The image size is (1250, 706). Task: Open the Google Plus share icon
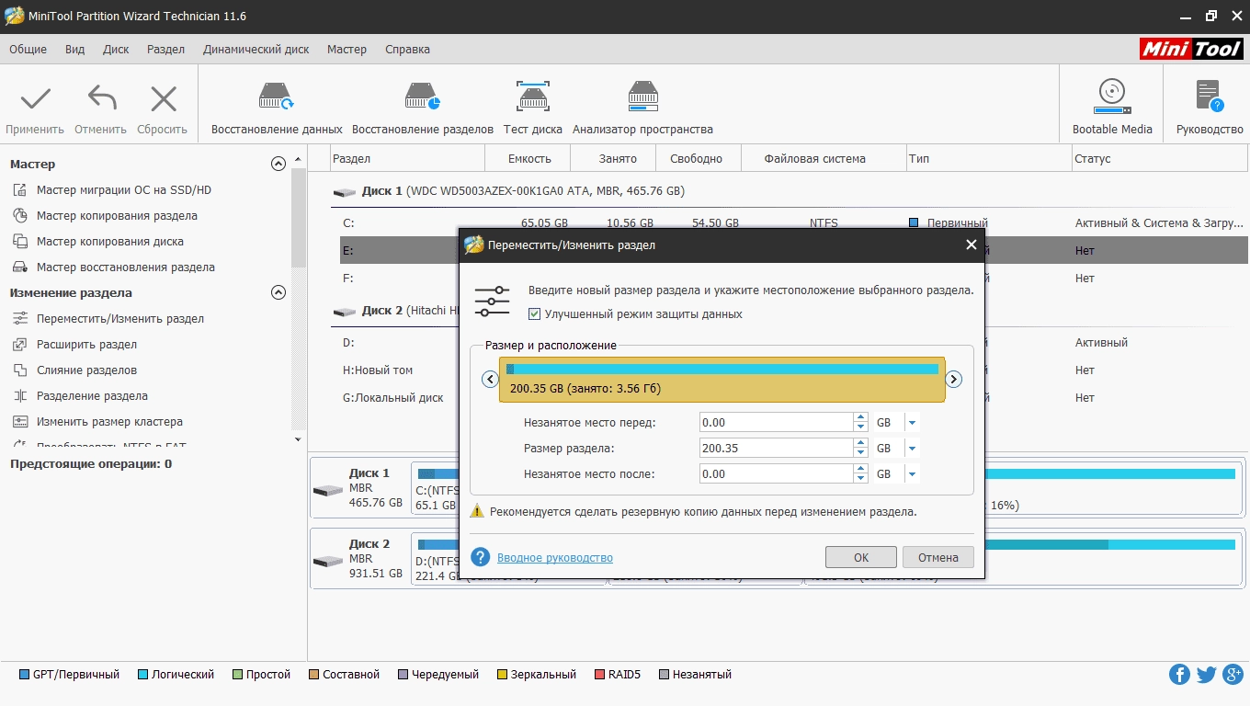1233,675
